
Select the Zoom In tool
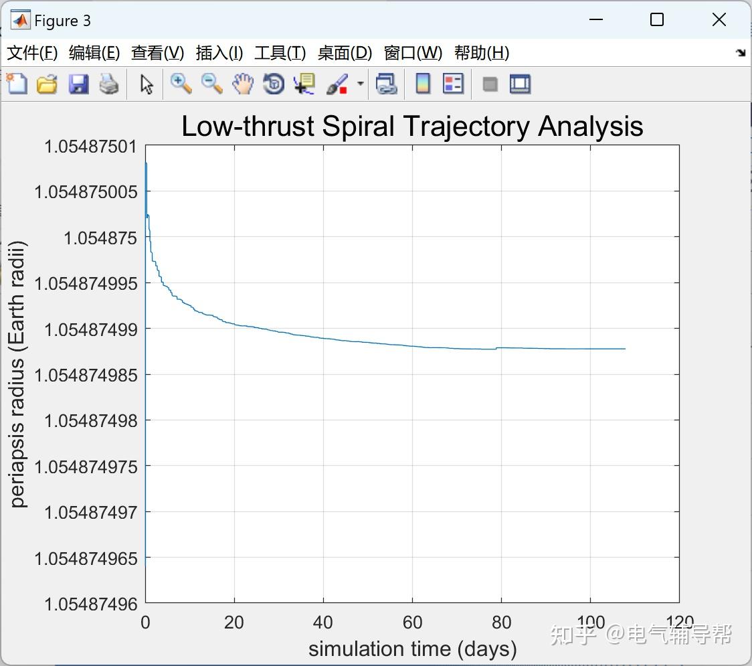[x=181, y=84]
